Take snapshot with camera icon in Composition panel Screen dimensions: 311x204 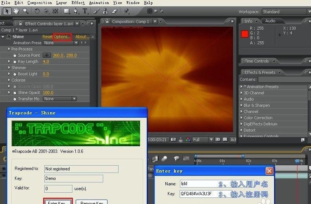173,140
